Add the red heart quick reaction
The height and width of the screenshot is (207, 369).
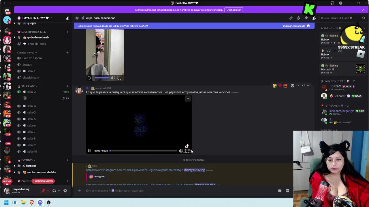[x=280, y=86]
